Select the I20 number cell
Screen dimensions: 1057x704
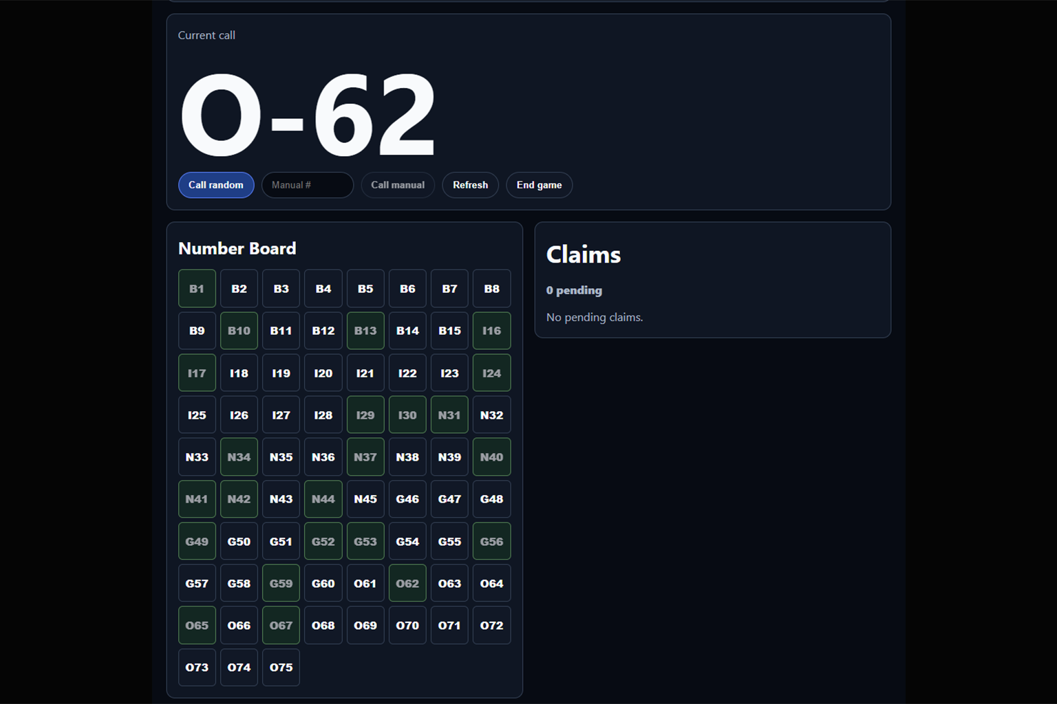coord(323,373)
